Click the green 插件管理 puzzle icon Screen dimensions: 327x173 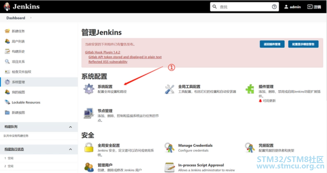coord(250,89)
